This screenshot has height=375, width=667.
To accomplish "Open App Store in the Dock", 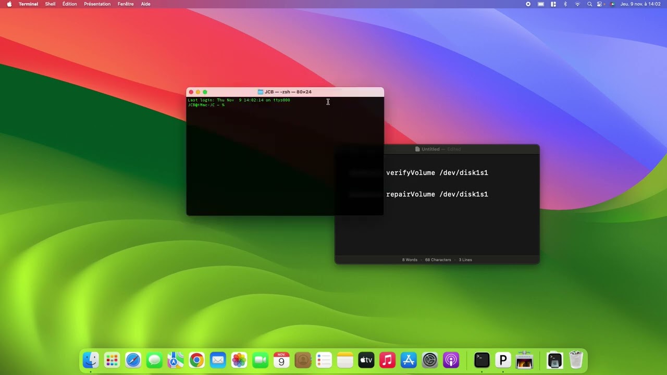I will click(409, 360).
